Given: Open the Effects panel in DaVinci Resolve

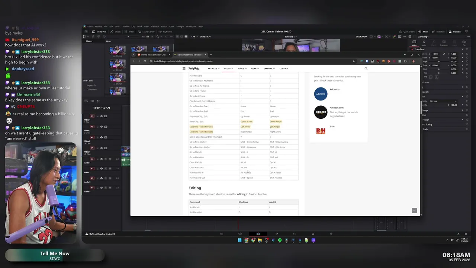Looking at the screenshot, I should pyautogui.click(x=116, y=32).
